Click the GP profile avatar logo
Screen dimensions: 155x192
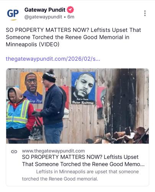13,14
